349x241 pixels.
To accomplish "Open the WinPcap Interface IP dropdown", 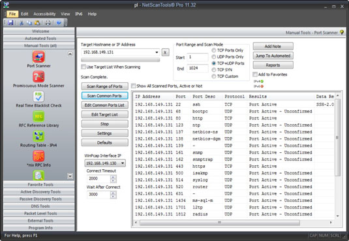I will click(x=123, y=163).
